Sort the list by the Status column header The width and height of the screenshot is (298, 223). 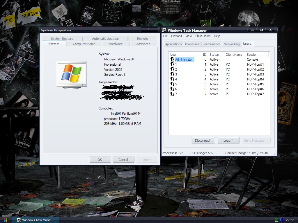pos(216,55)
